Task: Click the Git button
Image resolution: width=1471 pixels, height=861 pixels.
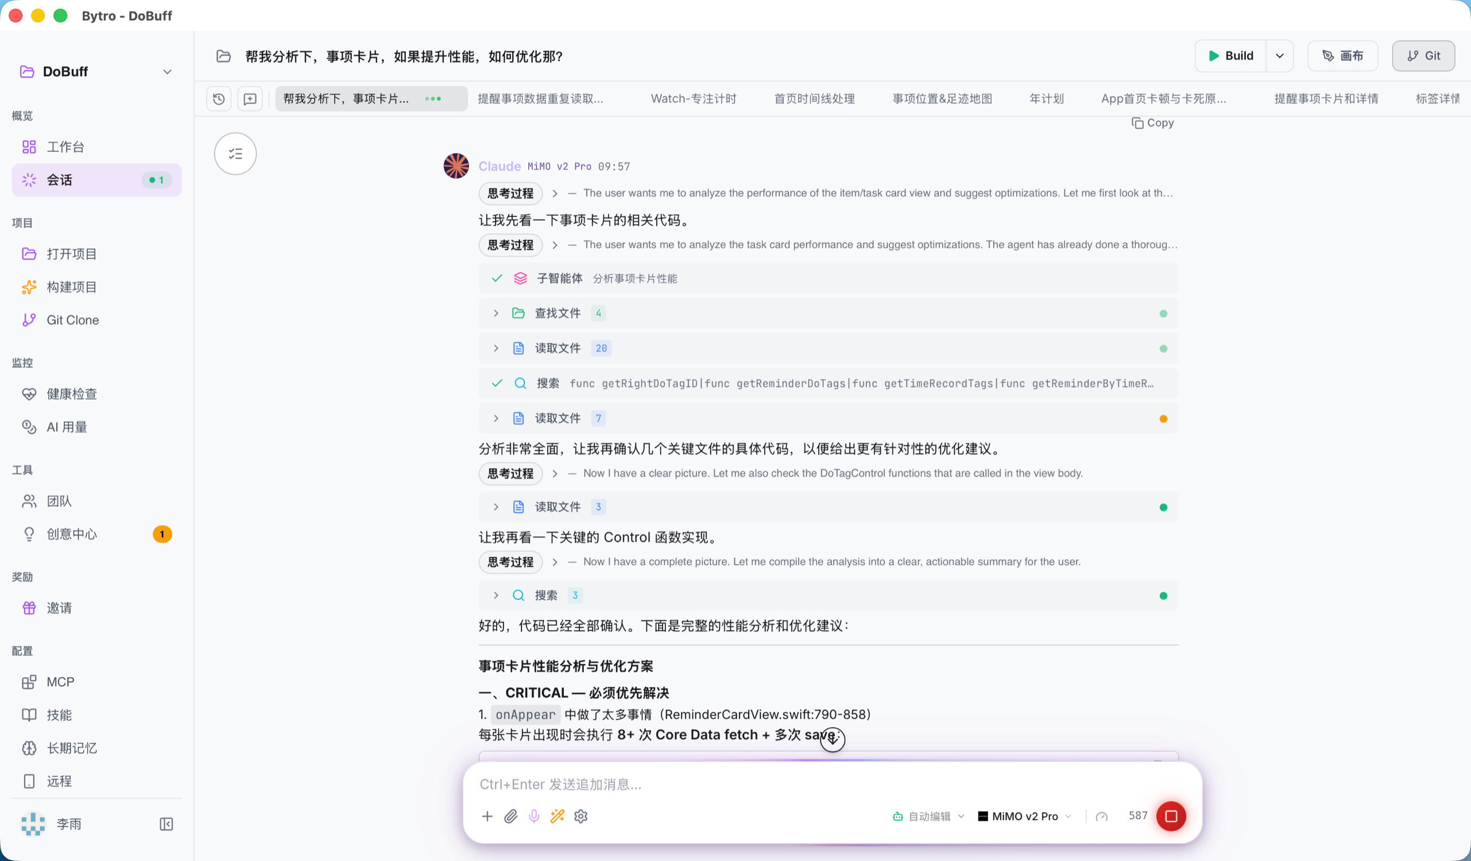Action: [x=1423, y=56]
